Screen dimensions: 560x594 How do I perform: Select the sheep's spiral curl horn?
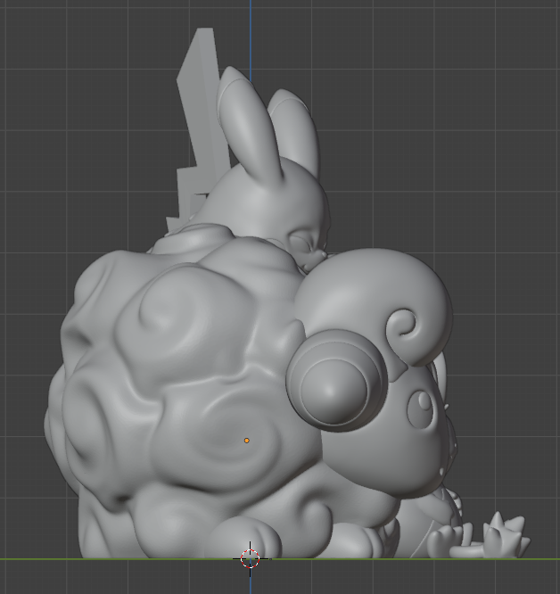(403, 327)
